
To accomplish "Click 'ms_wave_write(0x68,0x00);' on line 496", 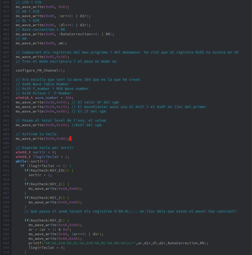I will [x=55, y=189].
